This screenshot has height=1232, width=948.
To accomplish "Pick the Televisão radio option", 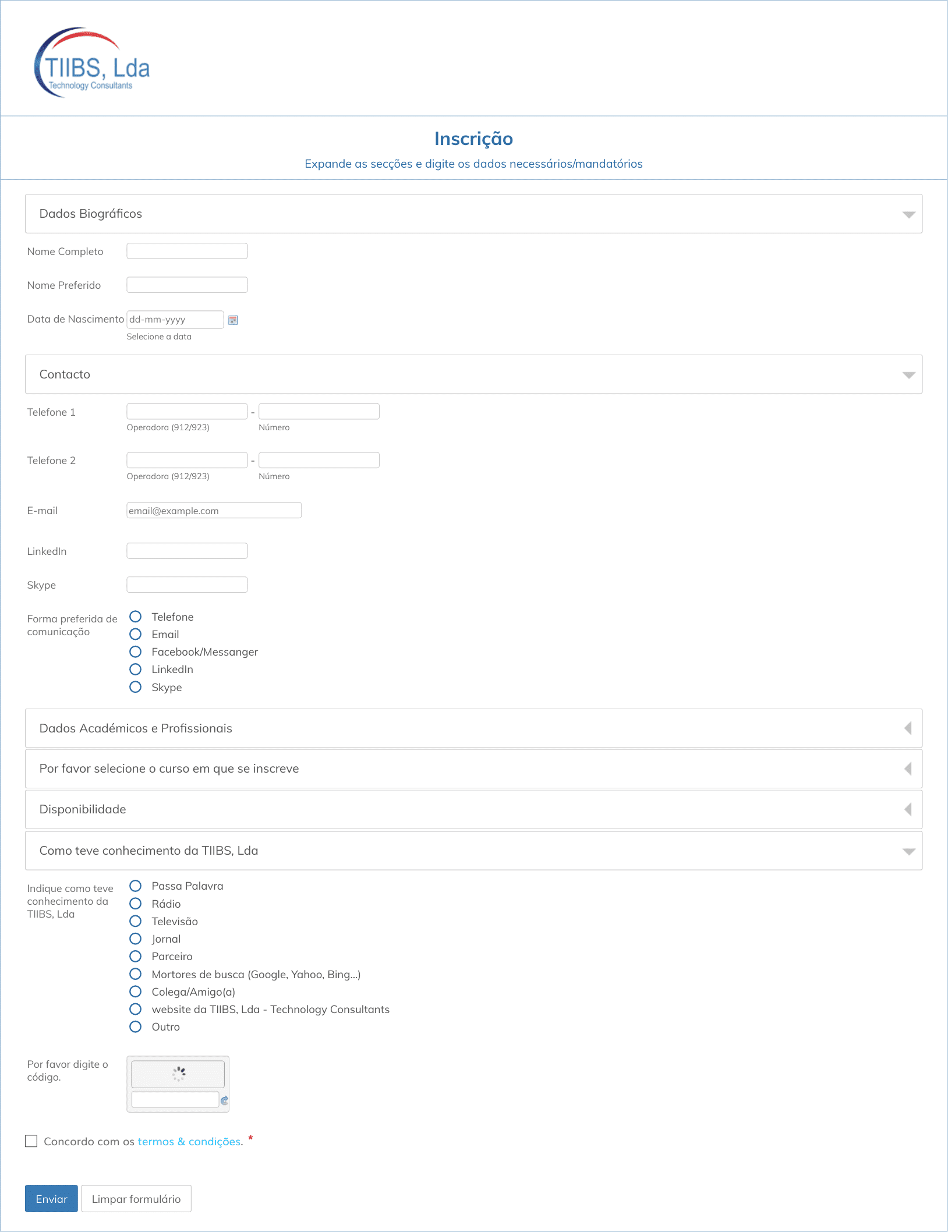I will tap(136, 921).
